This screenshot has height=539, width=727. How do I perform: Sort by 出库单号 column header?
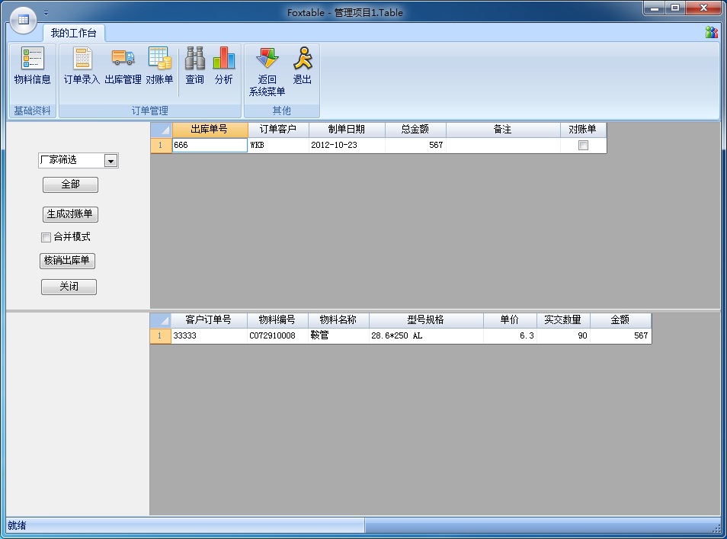[210, 130]
